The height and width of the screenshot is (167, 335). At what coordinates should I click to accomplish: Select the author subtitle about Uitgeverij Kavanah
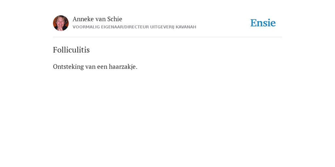(x=134, y=27)
